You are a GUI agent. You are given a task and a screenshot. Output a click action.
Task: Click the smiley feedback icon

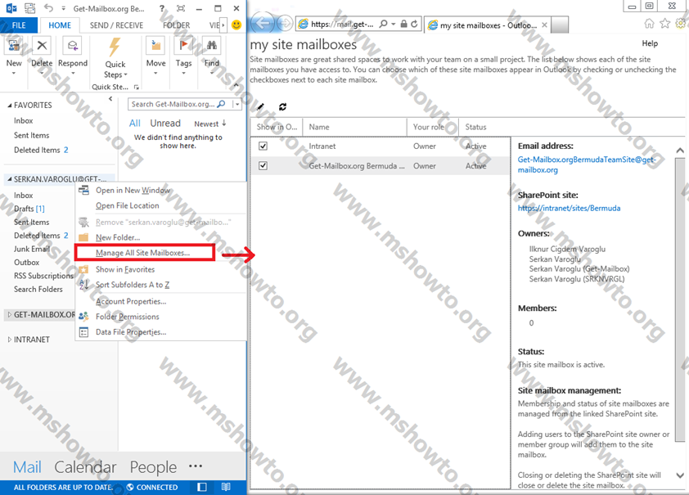click(x=236, y=25)
